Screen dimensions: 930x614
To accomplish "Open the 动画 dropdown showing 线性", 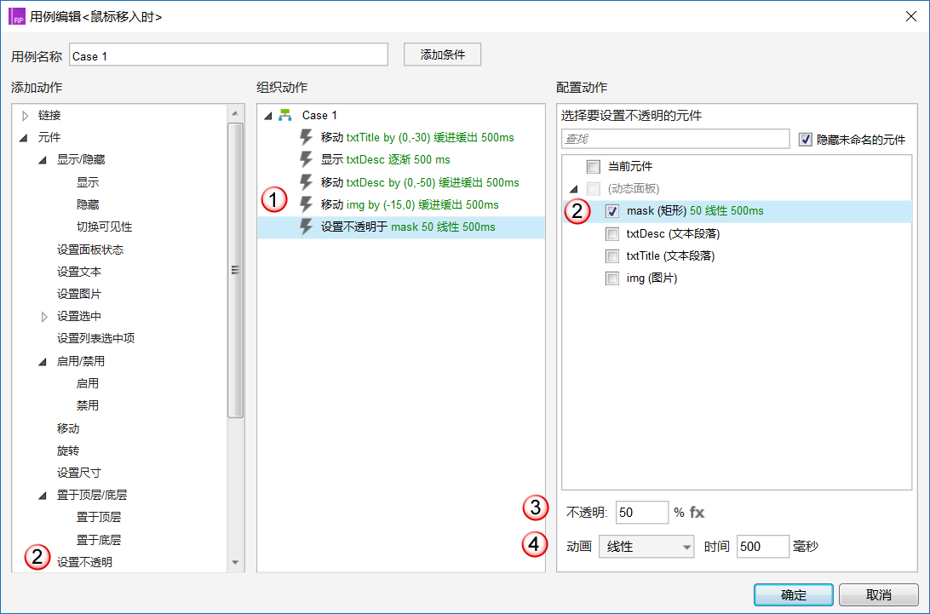I will [646, 547].
